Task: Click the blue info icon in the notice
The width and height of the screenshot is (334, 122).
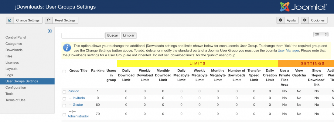Action: (x=67, y=48)
